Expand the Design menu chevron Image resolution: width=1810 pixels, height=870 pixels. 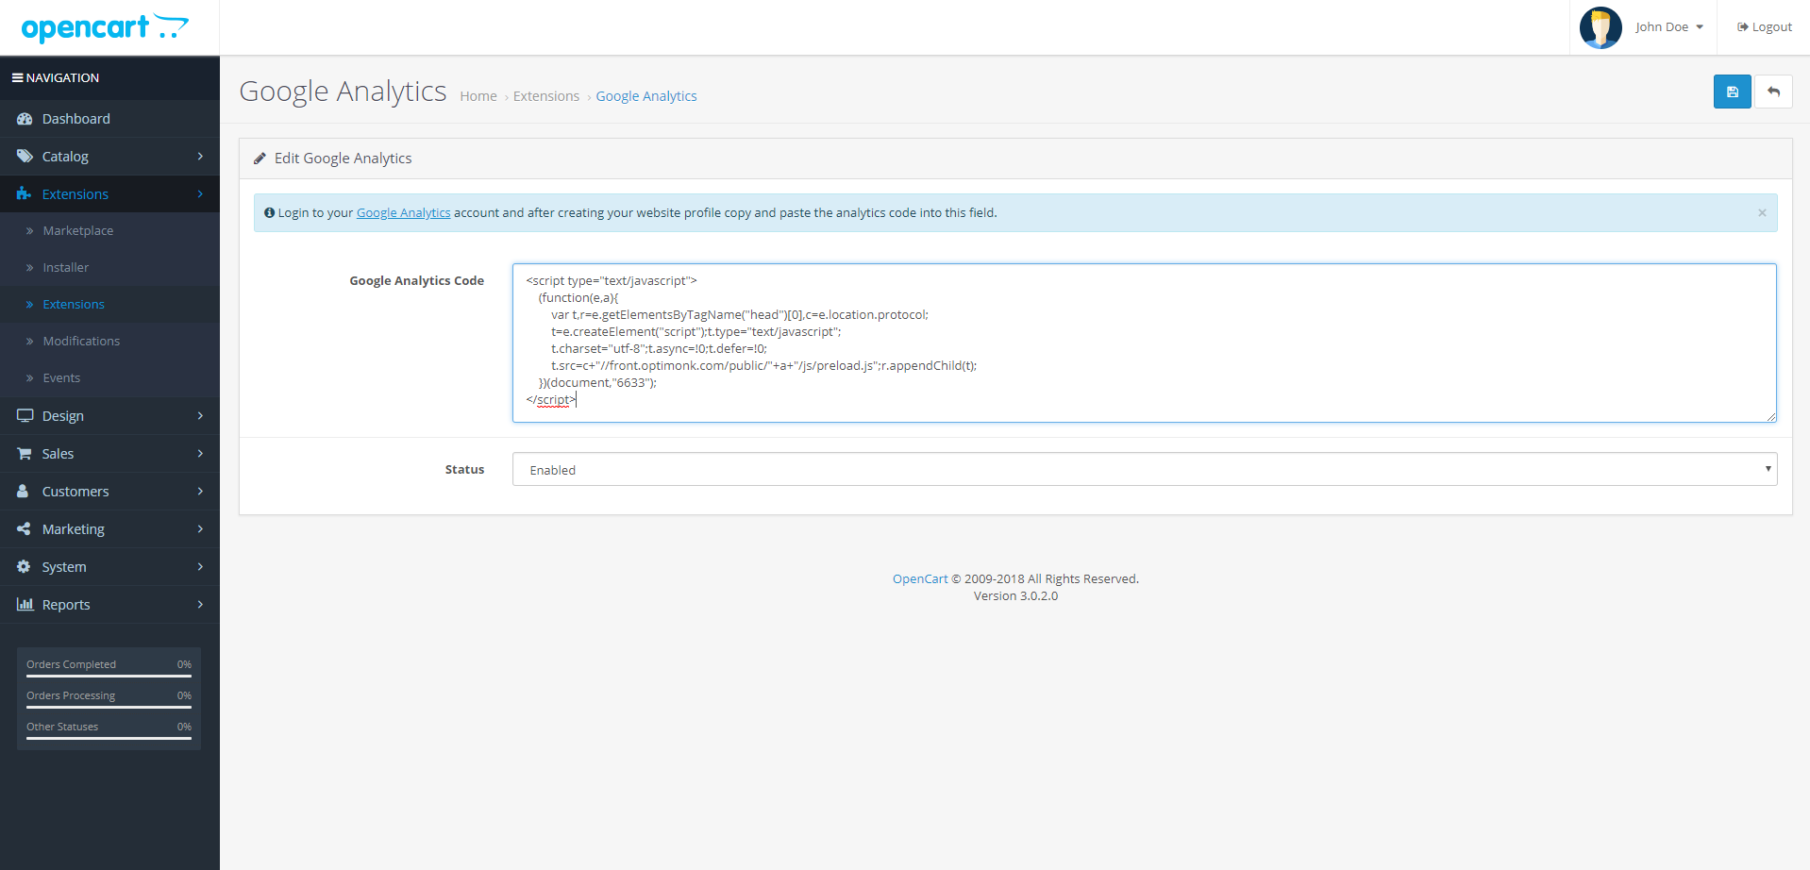pyautogui.click(x=200, y=416)
